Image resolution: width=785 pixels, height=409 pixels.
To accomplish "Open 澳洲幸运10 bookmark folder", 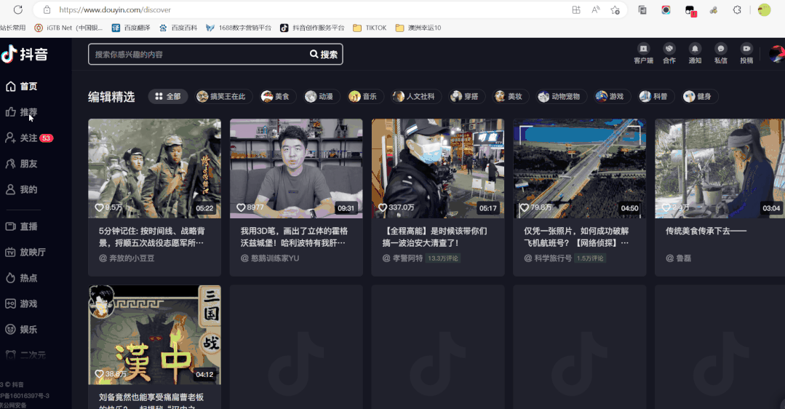I will click(418, 28).
